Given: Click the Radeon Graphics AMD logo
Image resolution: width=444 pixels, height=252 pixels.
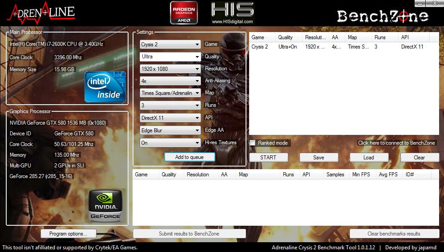Looking at the screenshot, I should (x=184, y=13).
